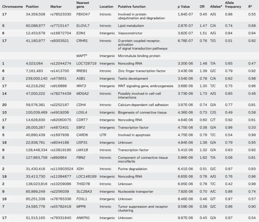Select marker rs62060075
The image size is (259, 222).
point(61,120)
